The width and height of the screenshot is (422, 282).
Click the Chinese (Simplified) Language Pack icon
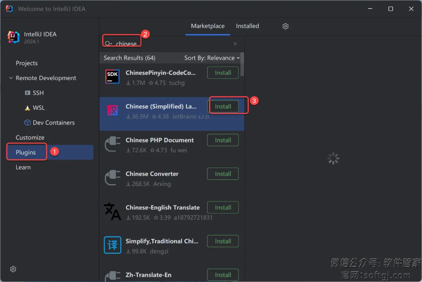[x=113, y=110]
